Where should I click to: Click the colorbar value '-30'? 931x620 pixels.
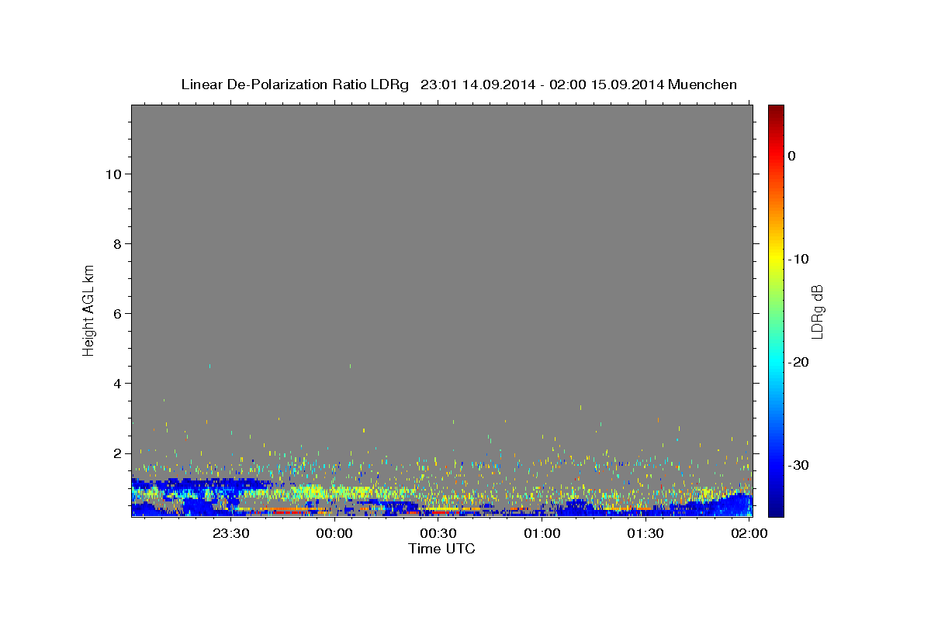click(x=798, y=465)
